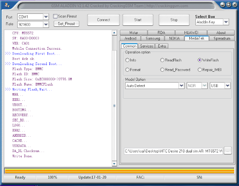The width and height of the screenshot is (239, 186).
Task: Click the 'RECOVERY...' log line
Action: (22, 115)
